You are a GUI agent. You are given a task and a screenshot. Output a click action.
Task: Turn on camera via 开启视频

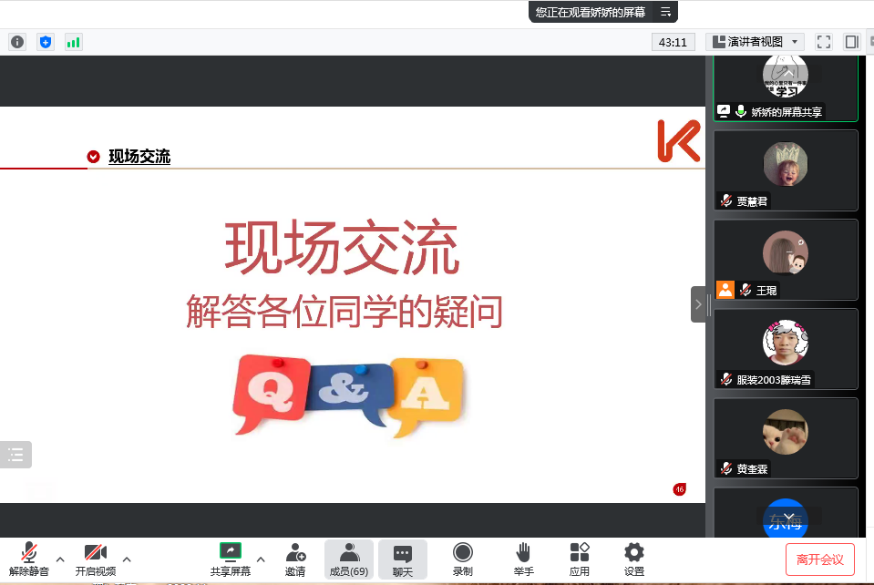[x=96, y=559]
